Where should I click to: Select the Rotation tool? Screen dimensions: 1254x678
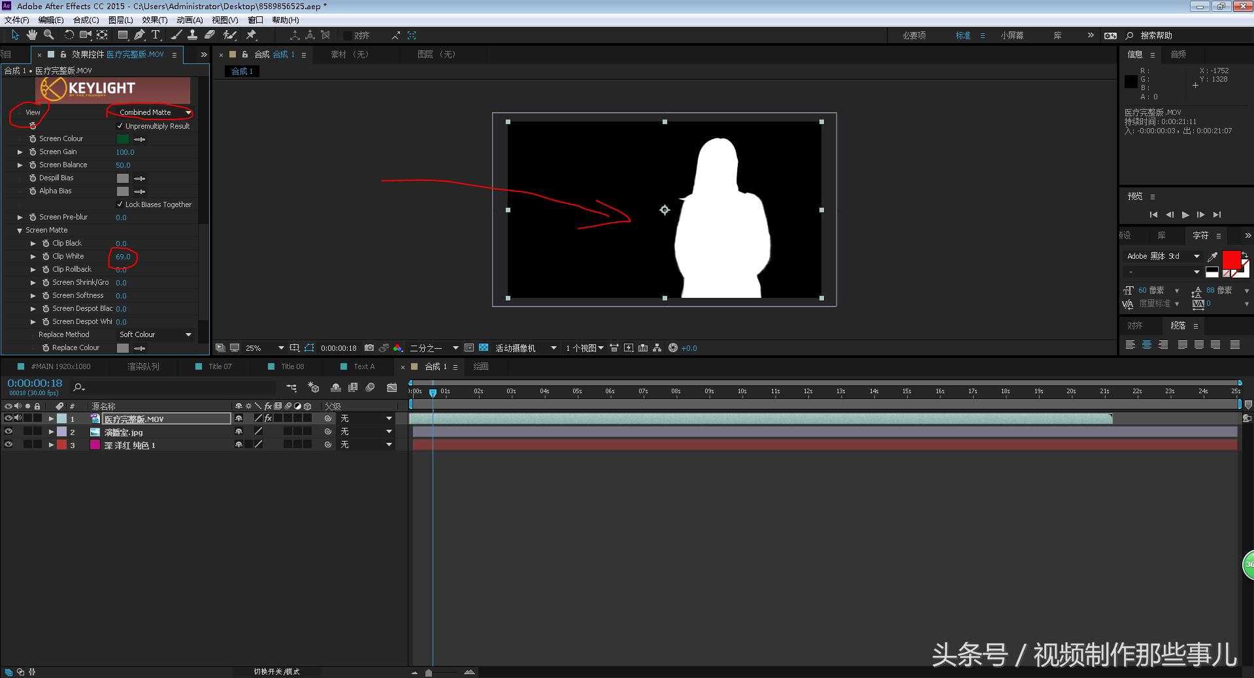tap(69, 35)
